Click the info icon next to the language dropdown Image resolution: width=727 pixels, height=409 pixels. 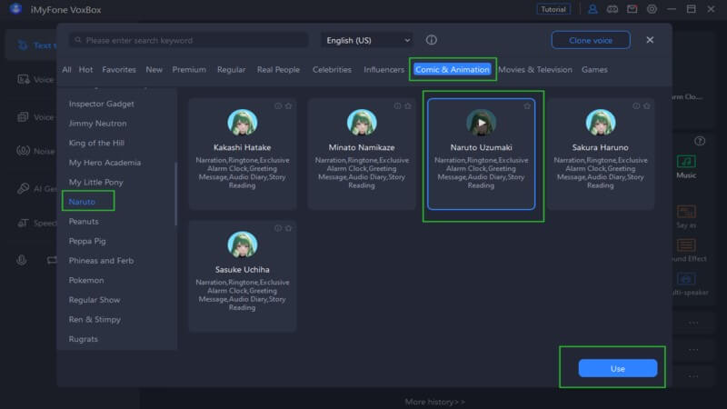point(431,40)
